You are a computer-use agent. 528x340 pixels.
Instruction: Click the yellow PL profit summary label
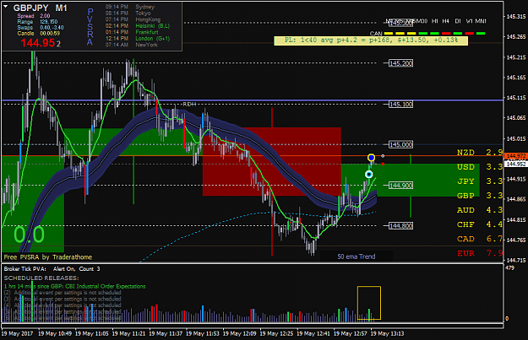point(371,40)
